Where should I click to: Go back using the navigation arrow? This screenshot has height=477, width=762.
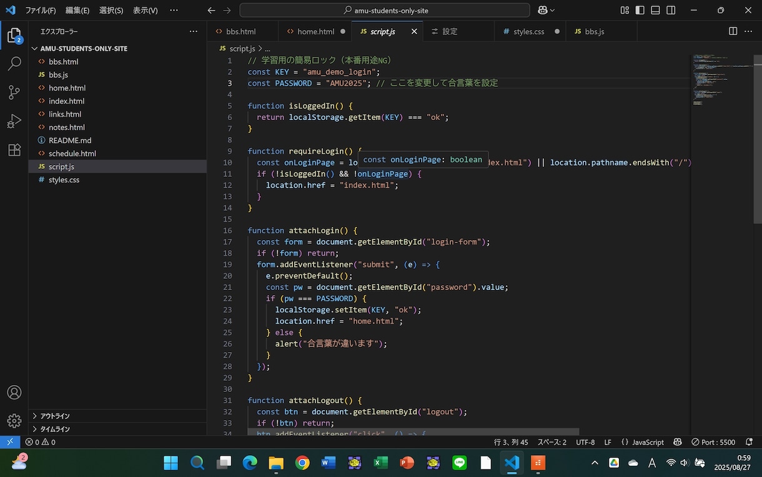pos(211,10)
